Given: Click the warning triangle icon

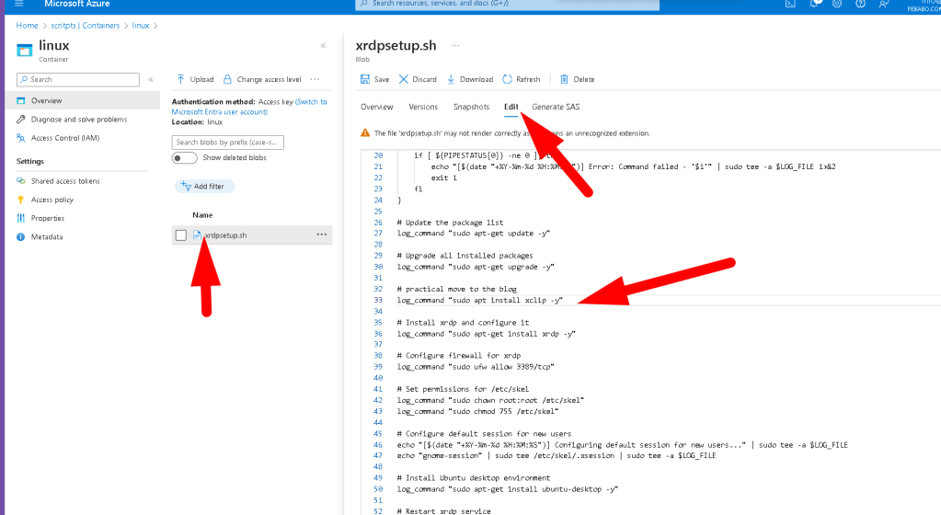Looking at the screenshot, I should 365,133.
